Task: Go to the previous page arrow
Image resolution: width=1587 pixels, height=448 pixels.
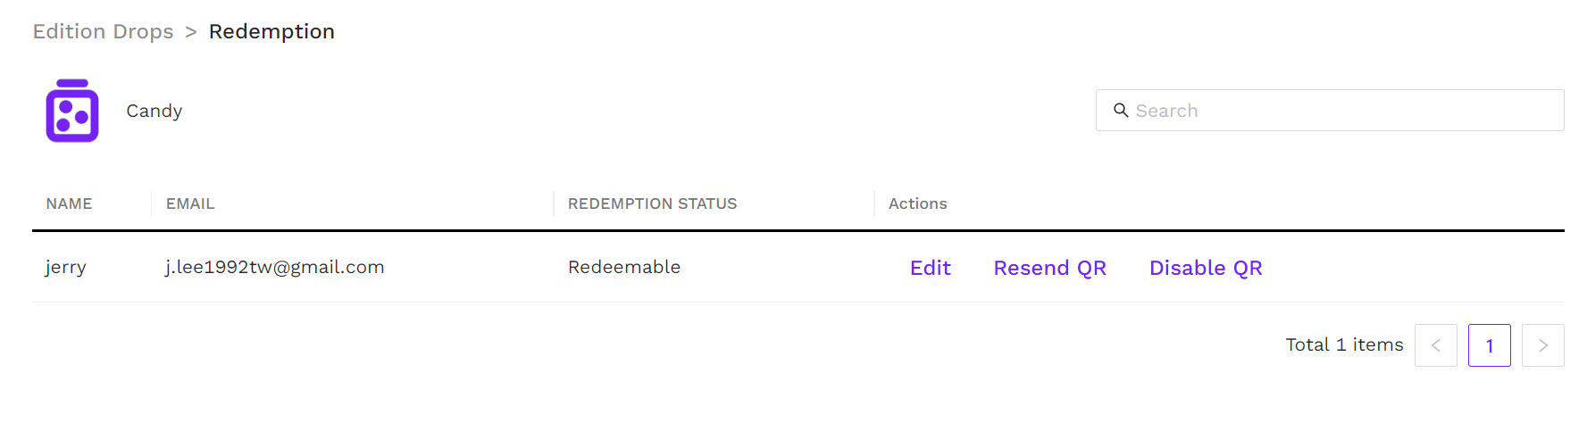Action: coord(1435,345)
